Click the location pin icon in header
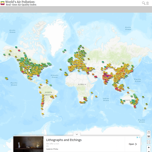 pyautogui.click(x=147, y=3)
